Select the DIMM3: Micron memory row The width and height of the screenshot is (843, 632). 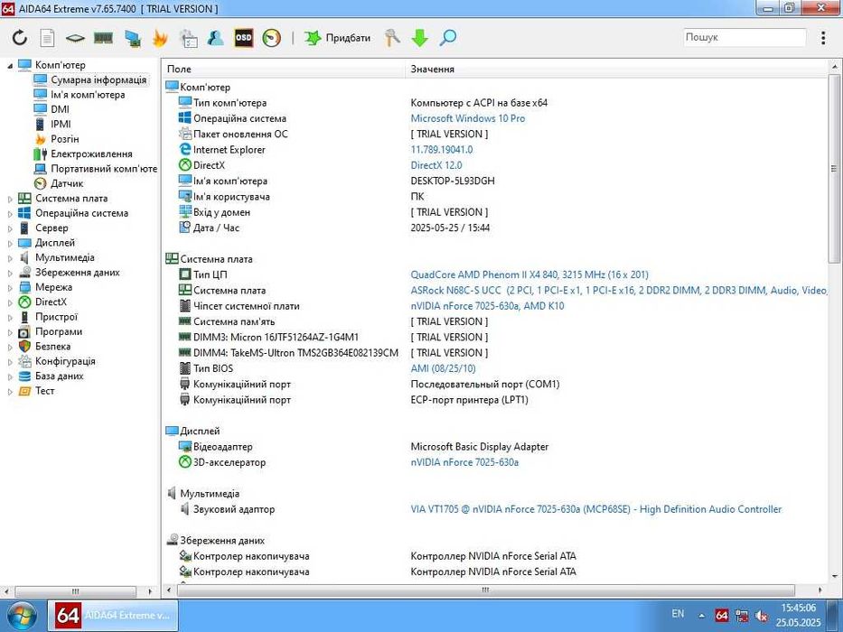click(494, 338)
